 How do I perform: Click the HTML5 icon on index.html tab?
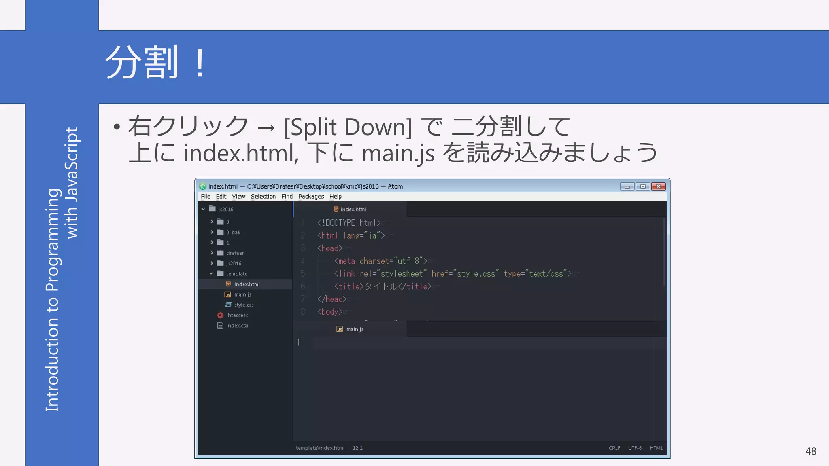click(336, 209)
